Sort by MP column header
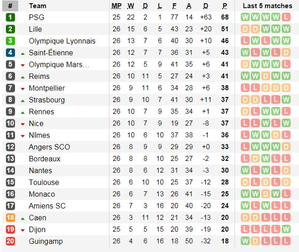 click(x=116, y=6)
